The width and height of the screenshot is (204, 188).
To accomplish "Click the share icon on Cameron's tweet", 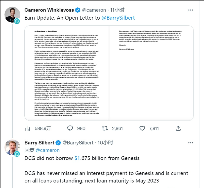I will 178,128.
